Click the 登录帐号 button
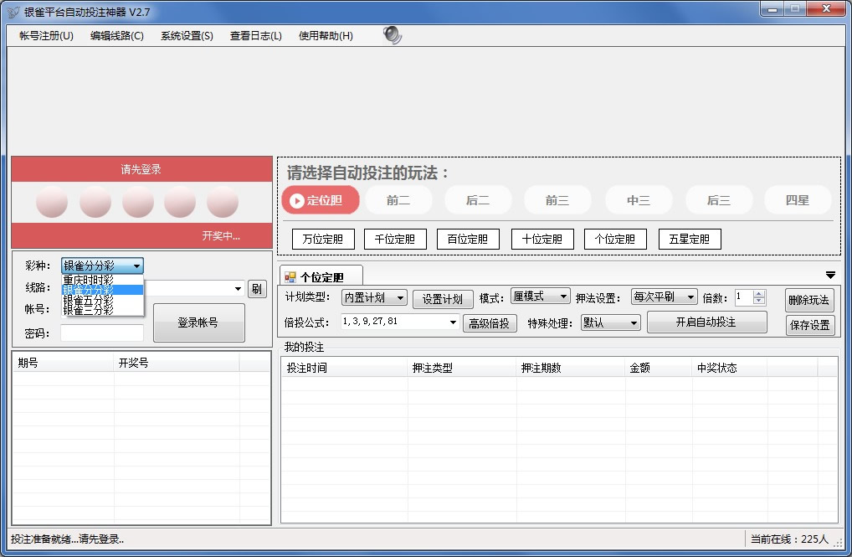Viewport: 852px width, 557px height. click(x=198, y=322)
